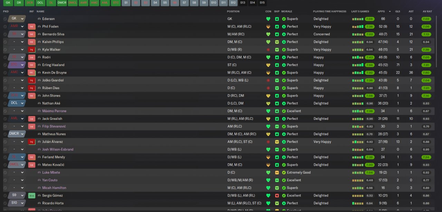Click the person icon beside Rodri

pos(39,57)
